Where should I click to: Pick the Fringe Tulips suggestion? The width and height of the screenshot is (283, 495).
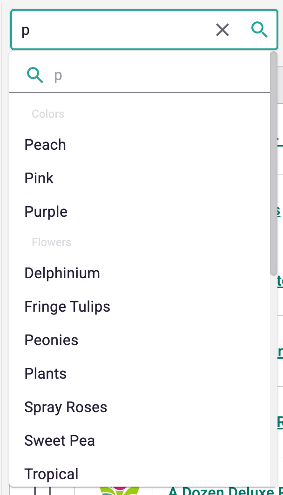point(140,307)
